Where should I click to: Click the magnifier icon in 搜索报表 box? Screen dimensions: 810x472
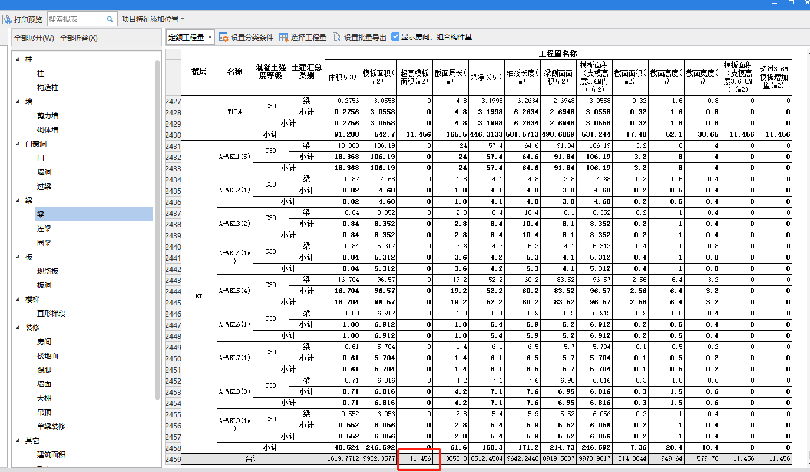click(110, 19)
